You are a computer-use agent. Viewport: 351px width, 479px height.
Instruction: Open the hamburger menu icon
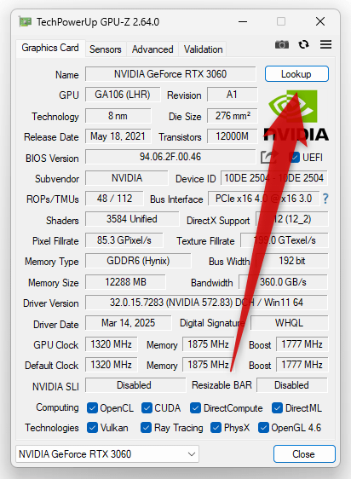[325, 44]
